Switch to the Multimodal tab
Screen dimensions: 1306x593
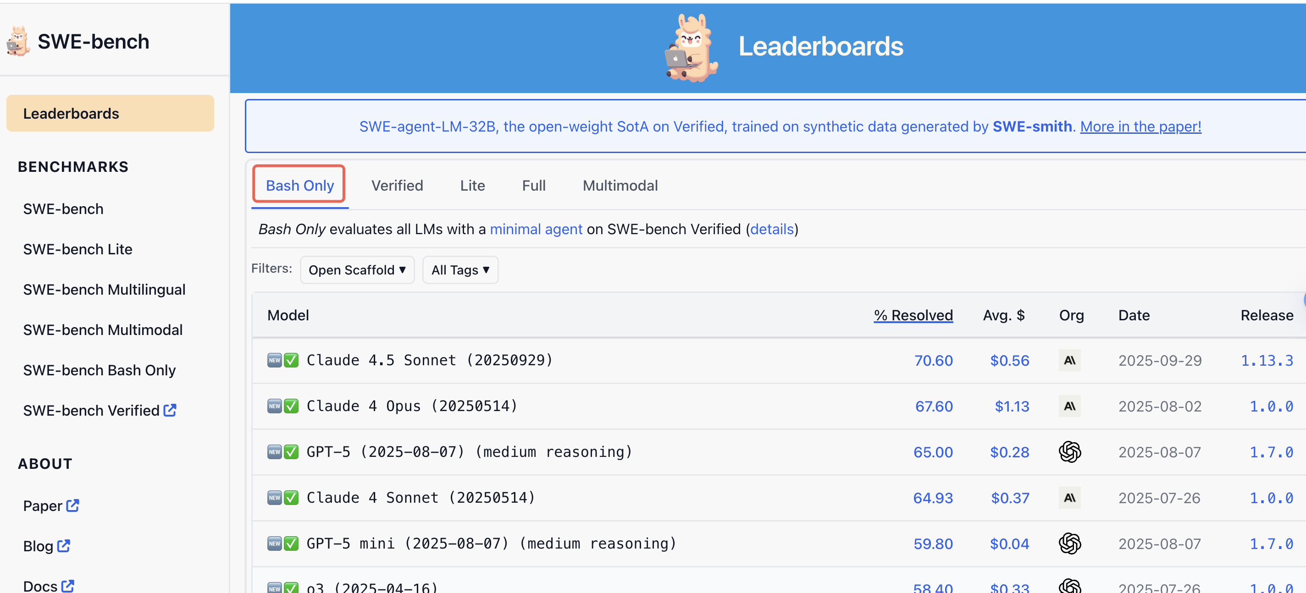coord(620,186)
